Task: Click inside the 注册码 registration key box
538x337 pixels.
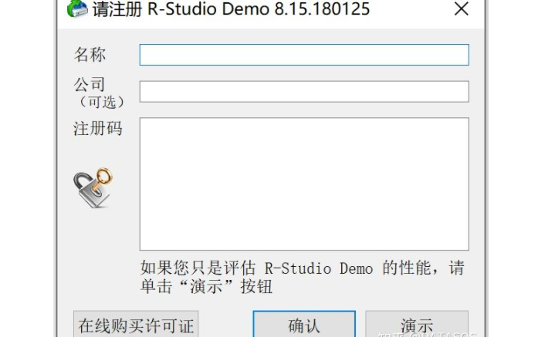Action: coord(304,184)
